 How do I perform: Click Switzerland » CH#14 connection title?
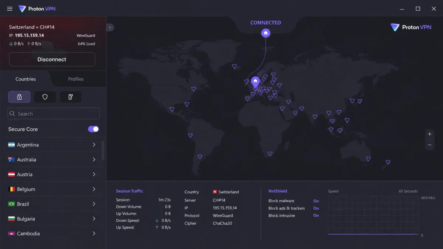[32, 27]
